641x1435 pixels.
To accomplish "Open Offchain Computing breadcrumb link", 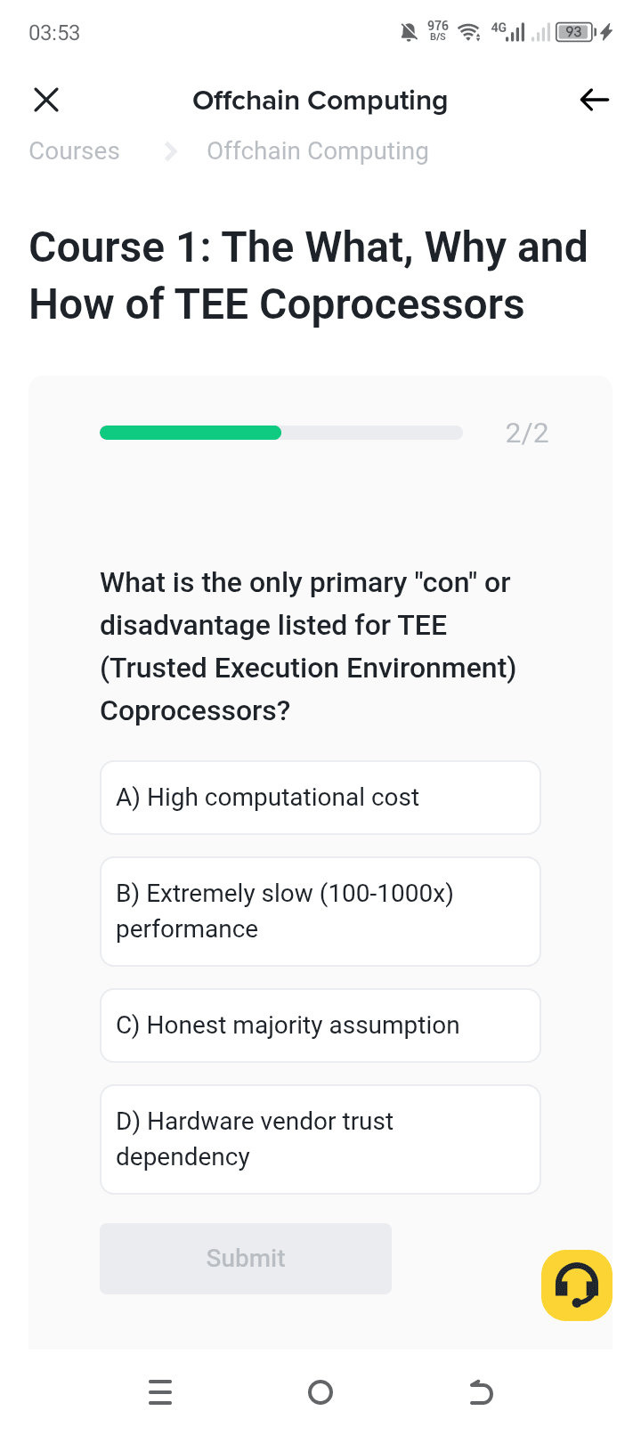I will (x=318, y=151).
